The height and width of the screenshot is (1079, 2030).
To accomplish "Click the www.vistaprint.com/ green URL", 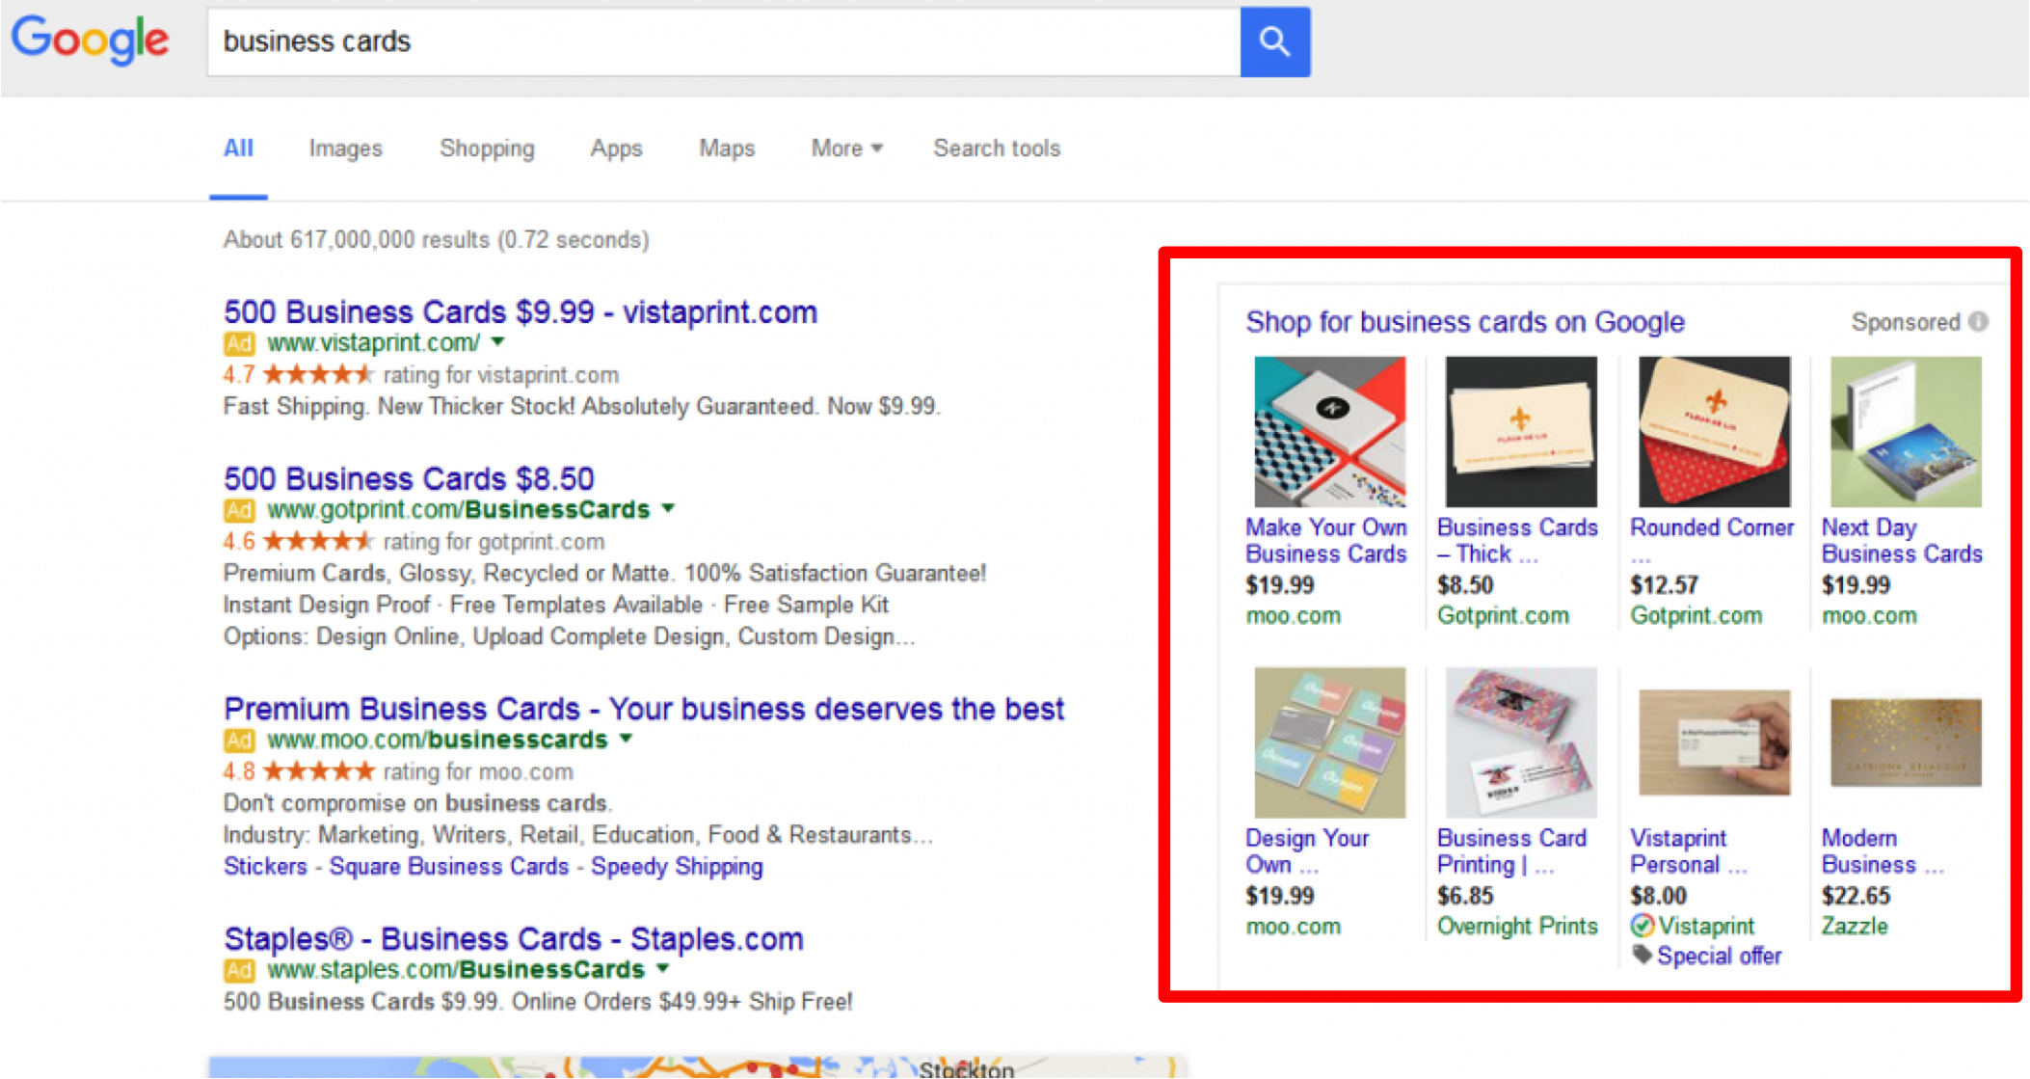I will (373, 343).
